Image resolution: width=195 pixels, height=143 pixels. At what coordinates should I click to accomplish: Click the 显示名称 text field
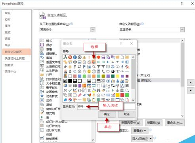click(106, 106)
